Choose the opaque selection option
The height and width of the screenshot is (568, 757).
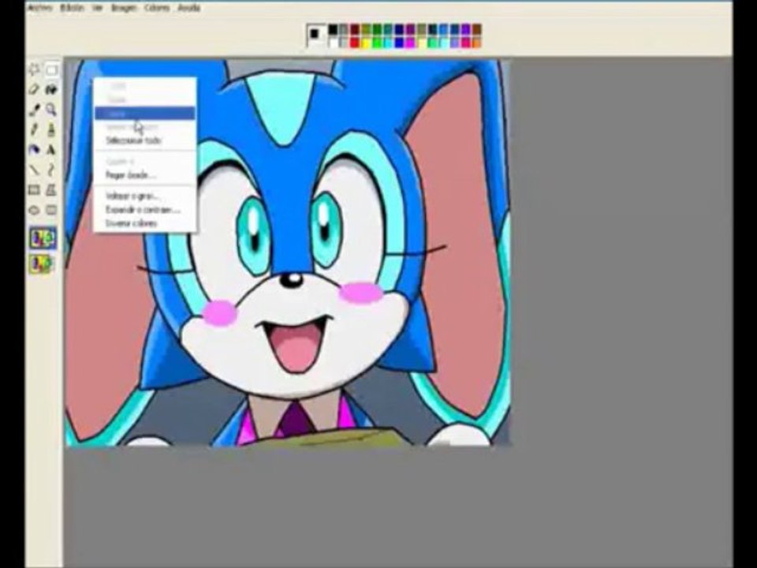(43, 238)
